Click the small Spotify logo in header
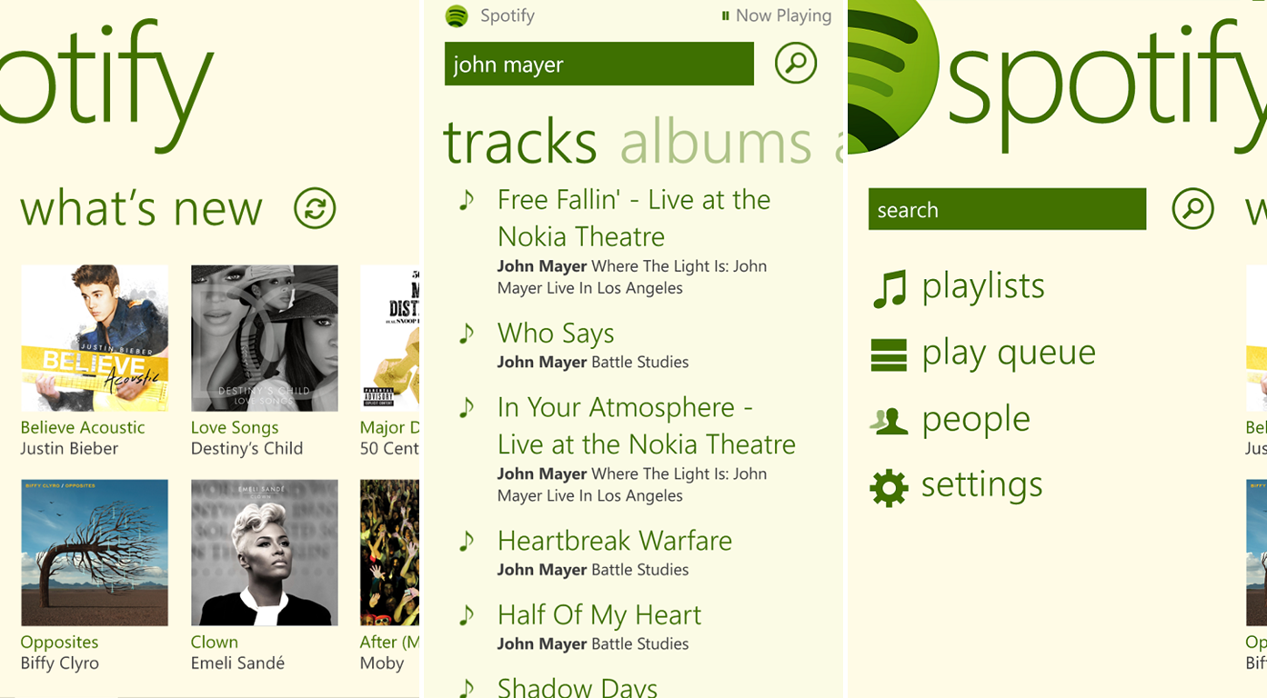This screenshot has height=698, width=1267. (457, 15)
